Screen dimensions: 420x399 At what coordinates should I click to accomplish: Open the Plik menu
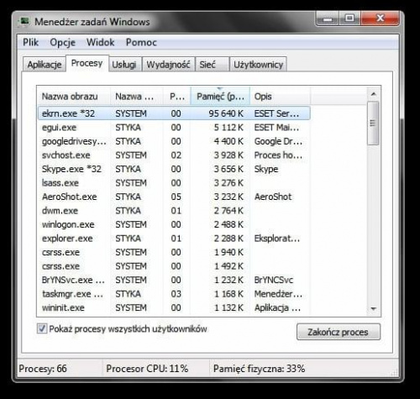click(30, 43)
